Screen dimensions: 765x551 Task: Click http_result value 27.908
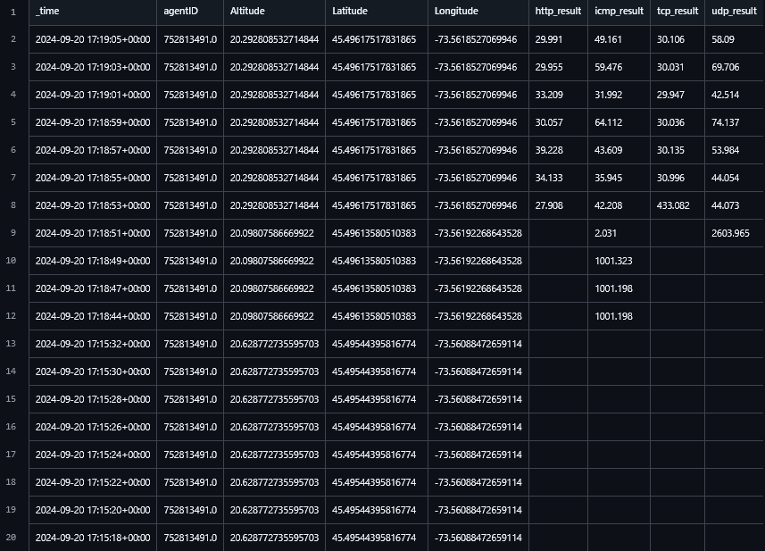(549, 206)
